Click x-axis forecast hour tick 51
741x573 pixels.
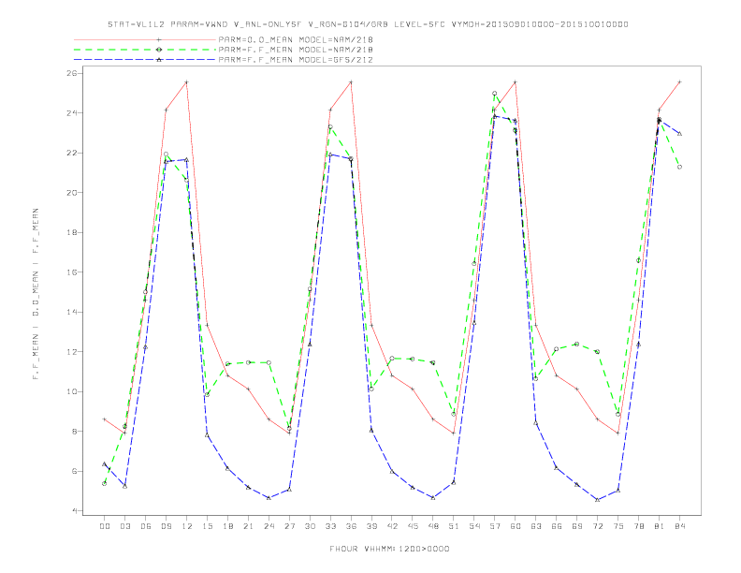(x=454, y=526)
